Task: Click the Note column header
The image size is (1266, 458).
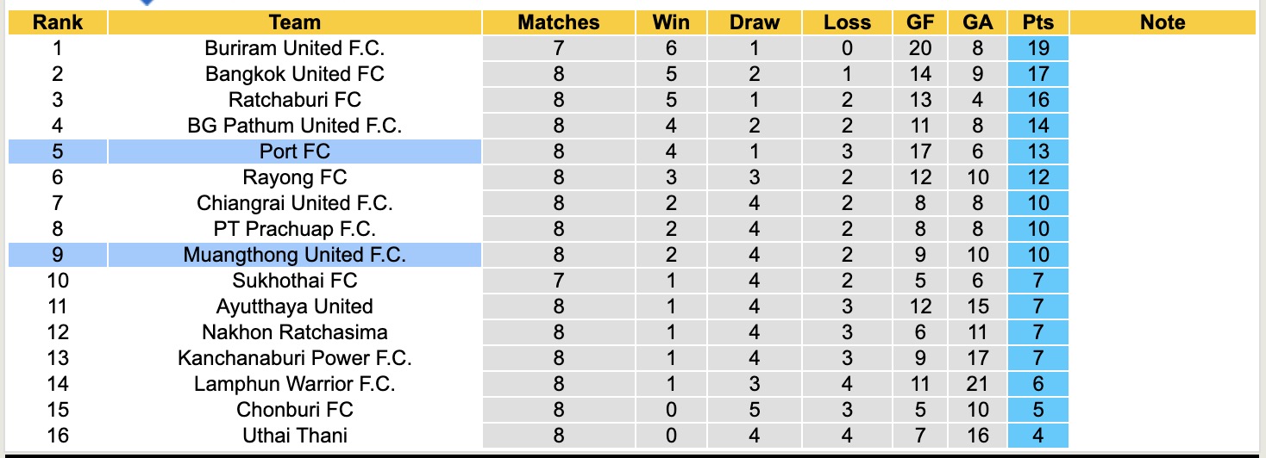Action: coord(1162,22)
